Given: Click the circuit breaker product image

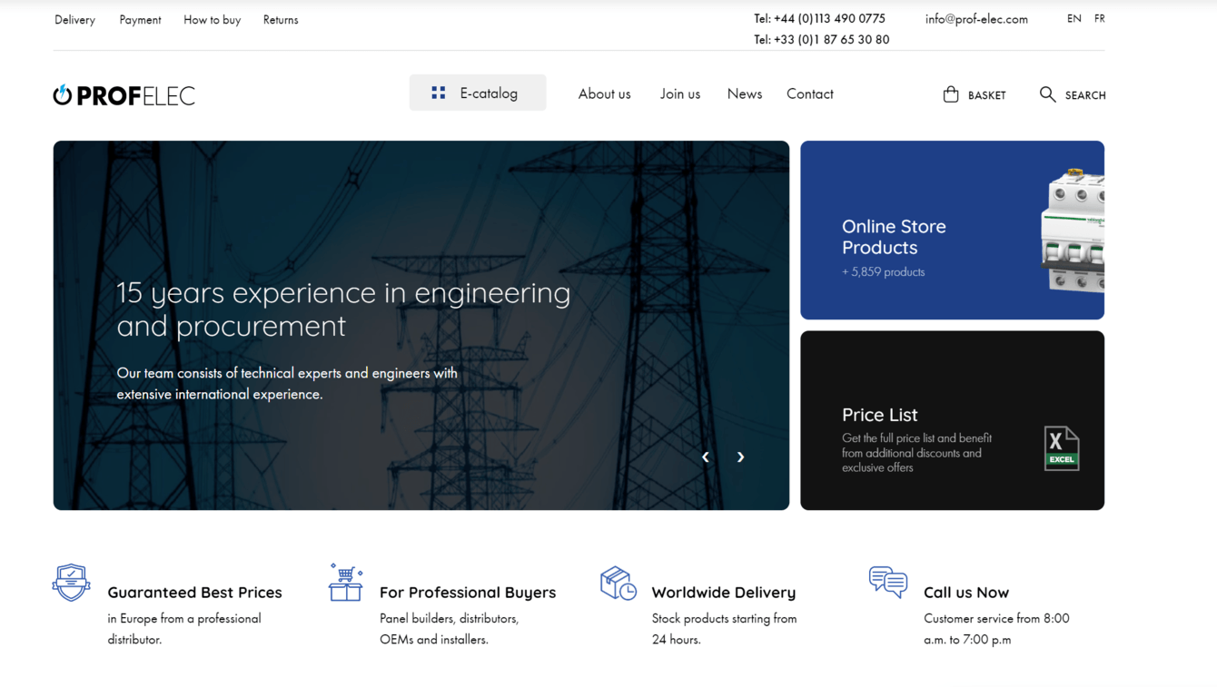Looking at the screenshot, I should pyautogui.click(x=1072, y=231).
